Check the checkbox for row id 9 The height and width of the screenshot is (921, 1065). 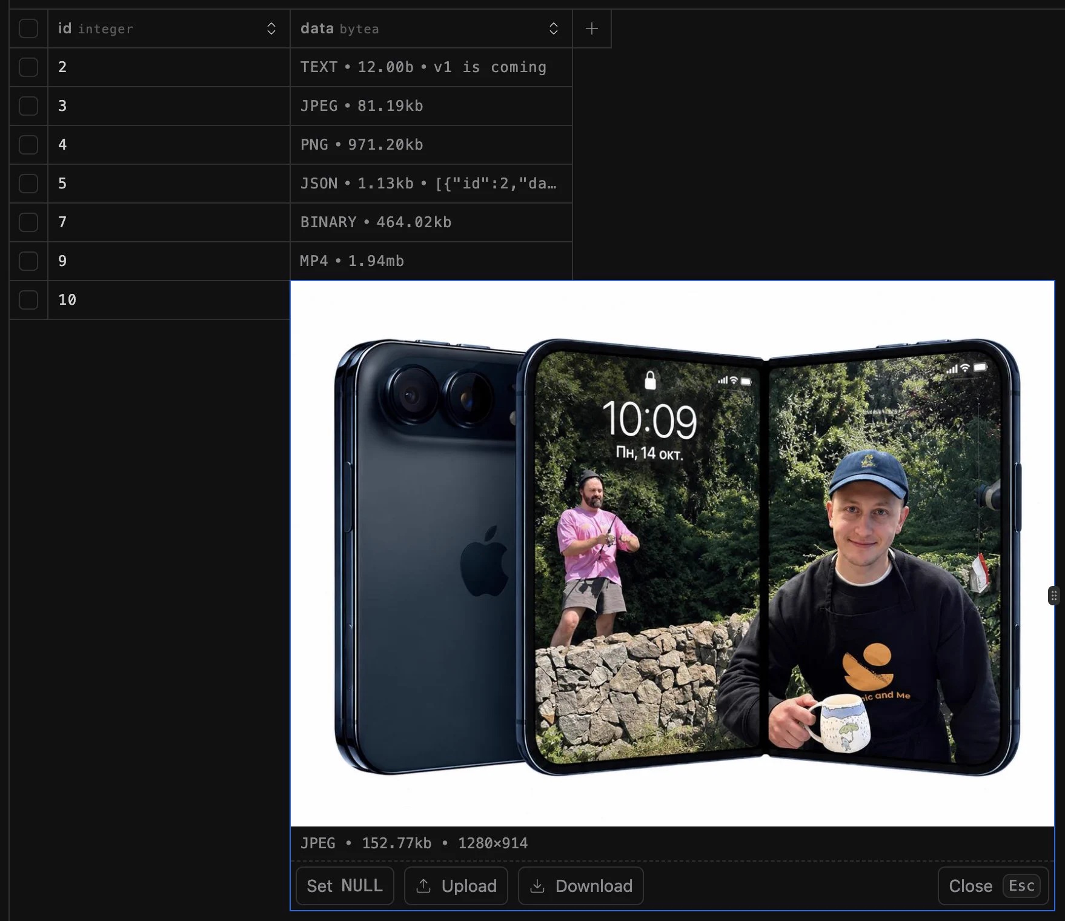click(28, 261)
